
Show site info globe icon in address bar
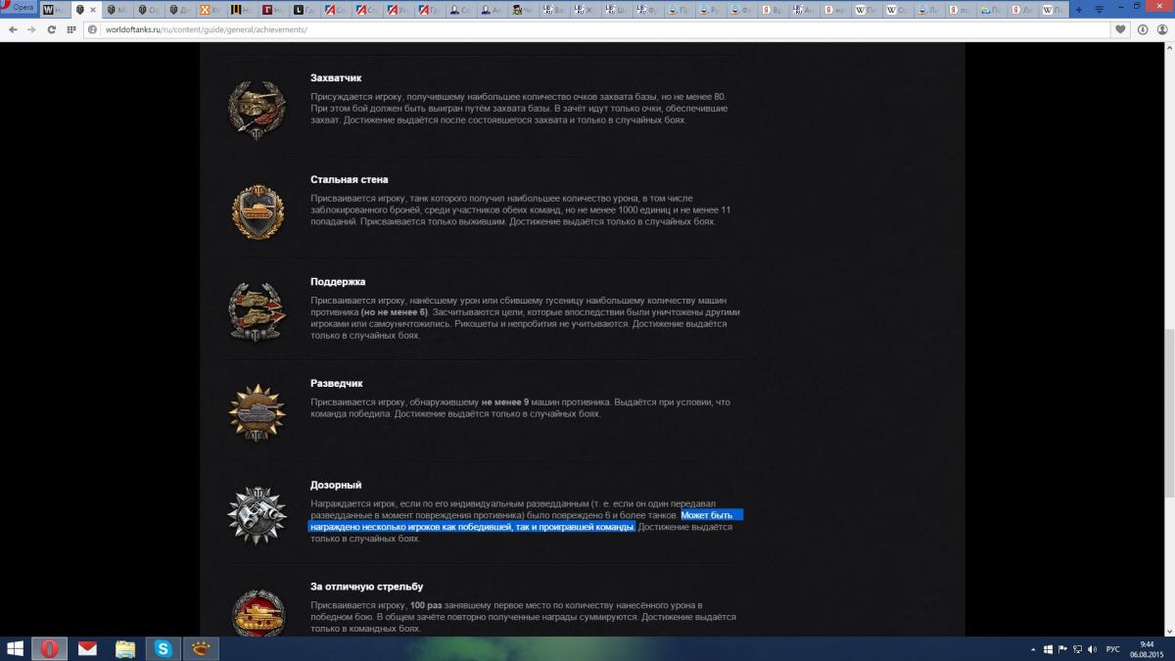[94, 29]
